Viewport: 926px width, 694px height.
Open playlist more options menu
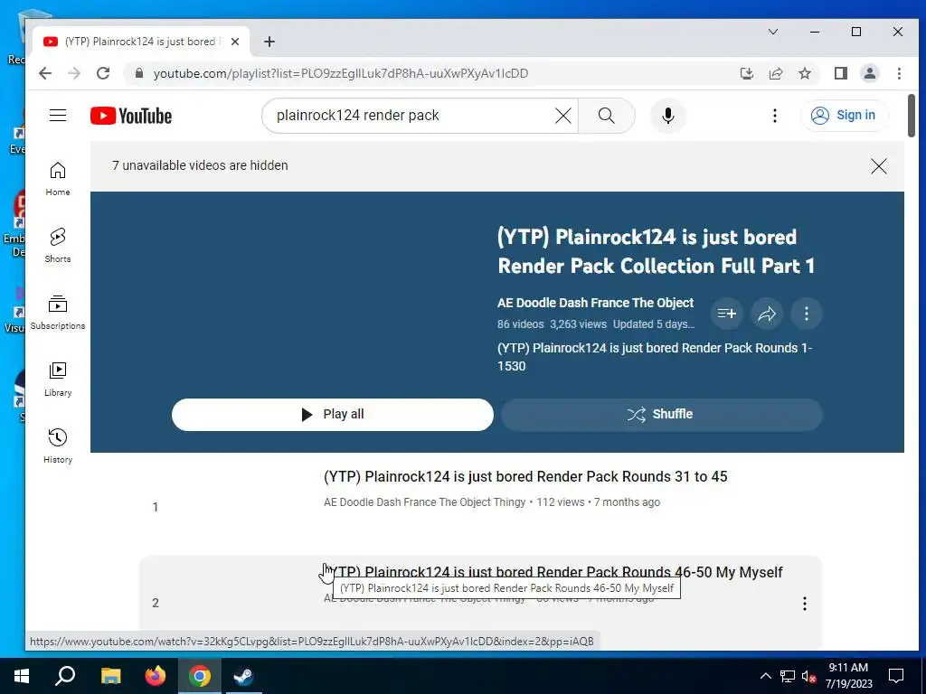[x=806, y=314]
